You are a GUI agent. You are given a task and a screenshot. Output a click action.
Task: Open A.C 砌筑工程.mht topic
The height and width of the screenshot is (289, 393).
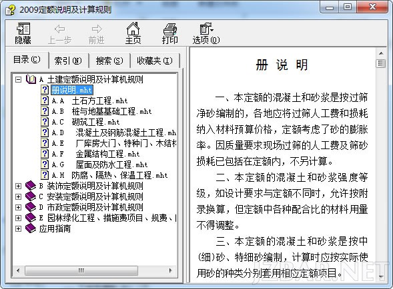(x=85, y=122)
